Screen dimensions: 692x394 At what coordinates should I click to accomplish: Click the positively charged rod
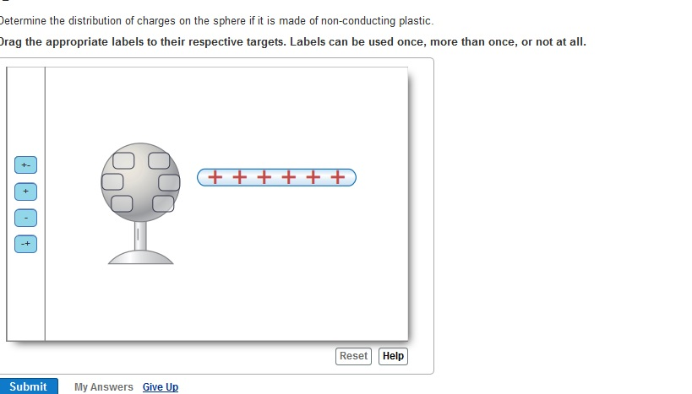click(x=277, y=177)
